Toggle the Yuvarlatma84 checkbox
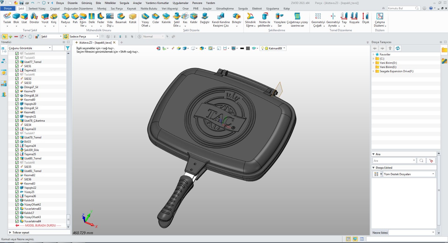Image resolution: width=448 pixels, height=243 pixels. [17, 221]
